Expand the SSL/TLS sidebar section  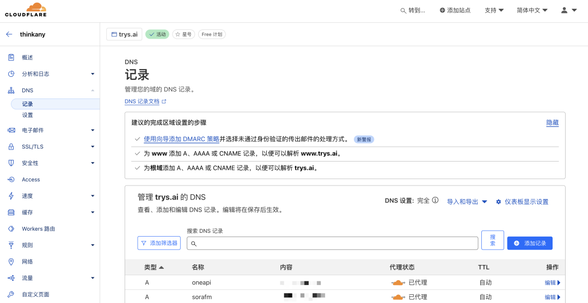[x=93, y=147]
